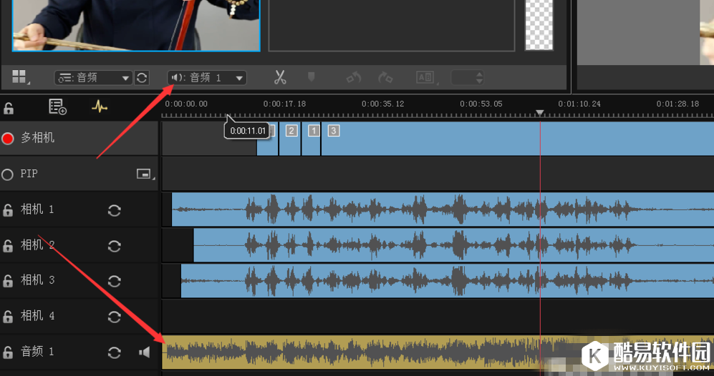
Task: Select the 多相机 record radio button
Action: pos(8,139)
